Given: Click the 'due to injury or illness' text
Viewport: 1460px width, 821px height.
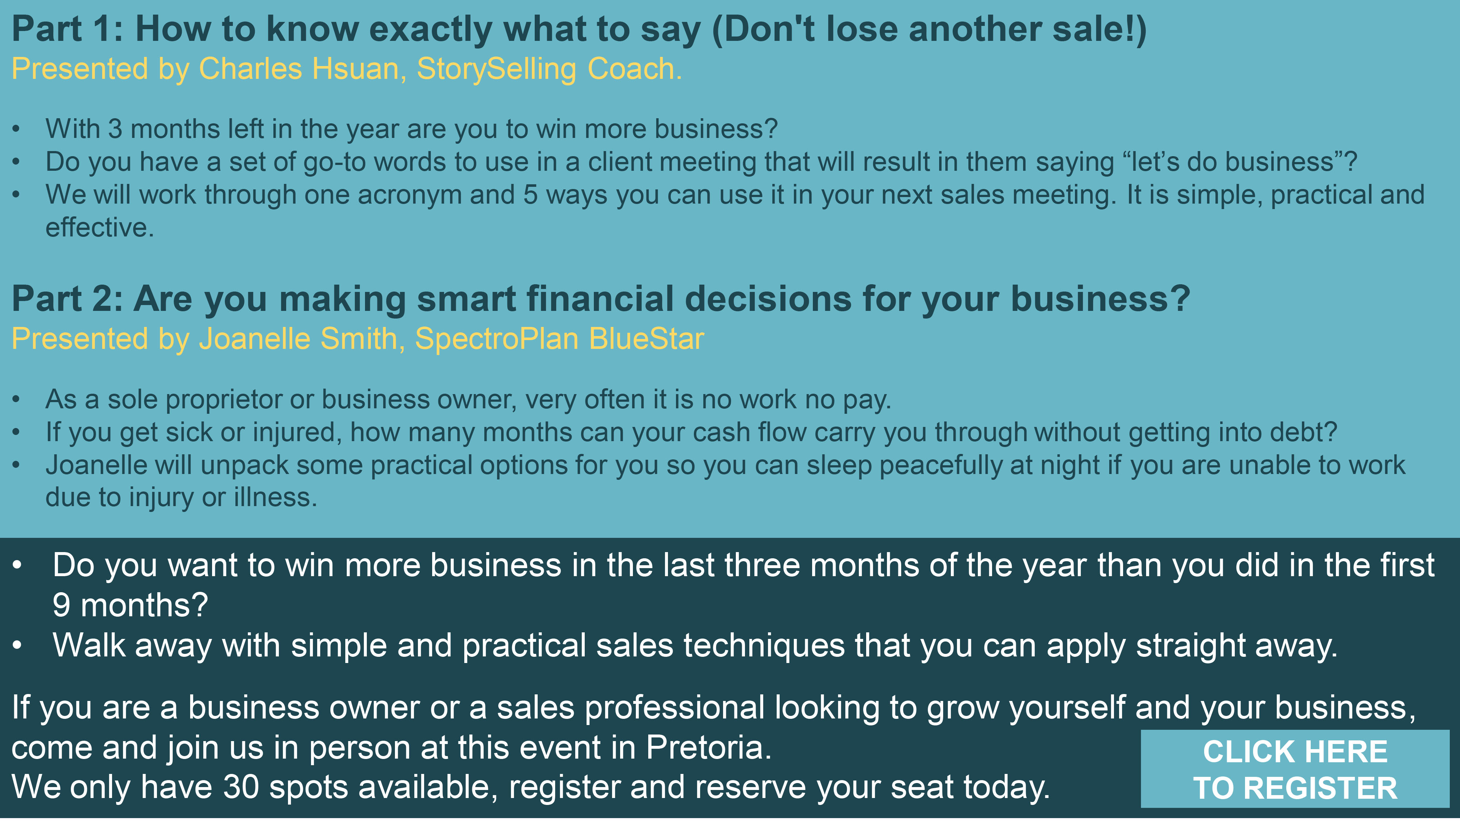Looking at the screenshot, I should 181,497.
